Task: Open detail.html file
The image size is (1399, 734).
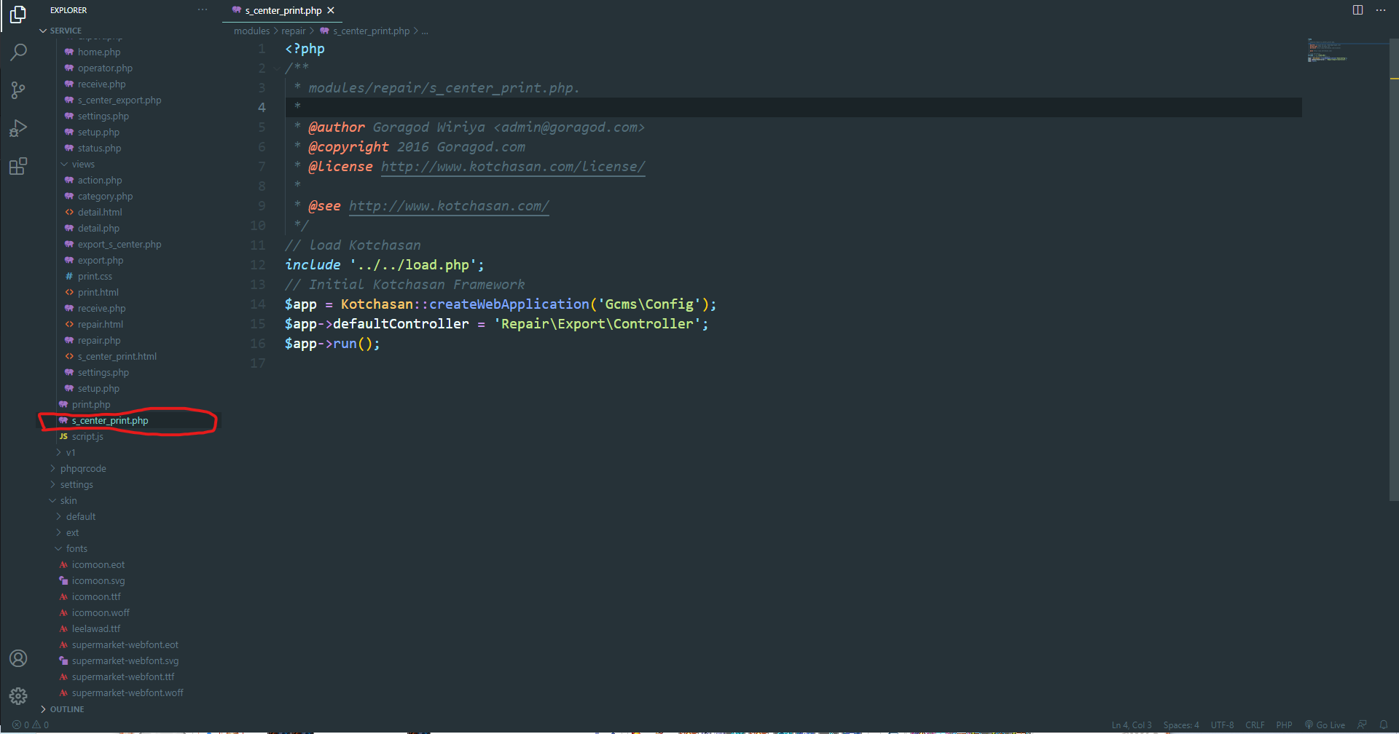Action: (x=100, y=213)
